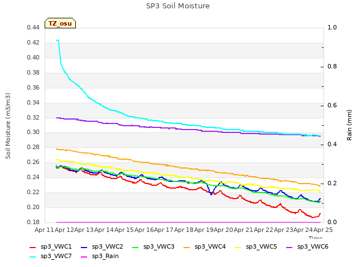Click the 0.24 soil moisture axis value
Viewport: 357px width, 267px height.
33,177
